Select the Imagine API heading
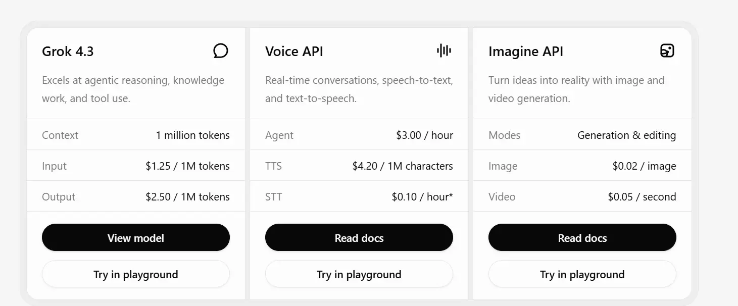738x306 pixels. pyautogui.click(x=526, y=52)
